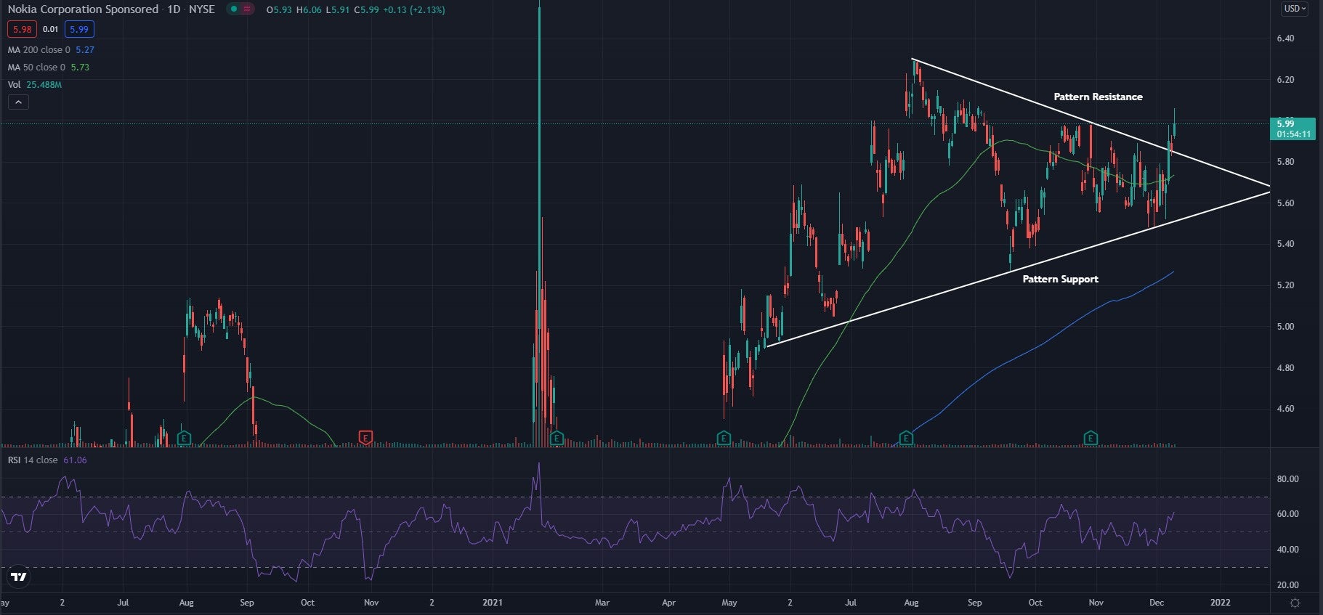Click the TradingView logo icon
Screen dimensions: 1323x615
pyautogui.click(x=19, y=577)
